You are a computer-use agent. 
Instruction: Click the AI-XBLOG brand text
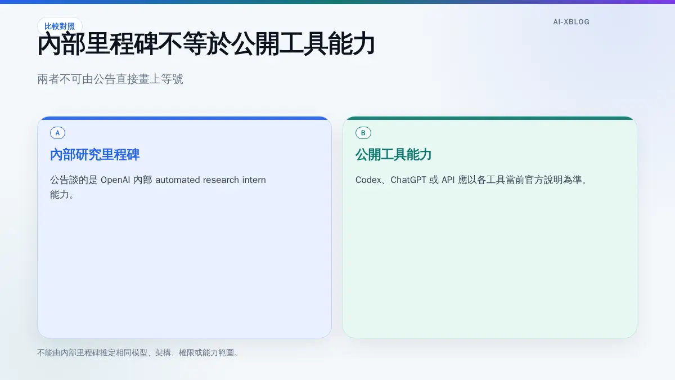tap(571, 22)
